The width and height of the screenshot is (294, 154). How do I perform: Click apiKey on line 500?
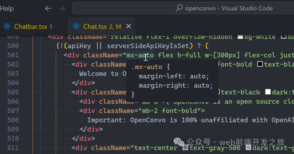79,46
